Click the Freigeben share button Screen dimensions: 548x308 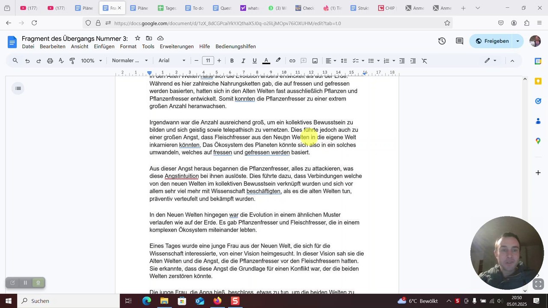coord(492,41)
